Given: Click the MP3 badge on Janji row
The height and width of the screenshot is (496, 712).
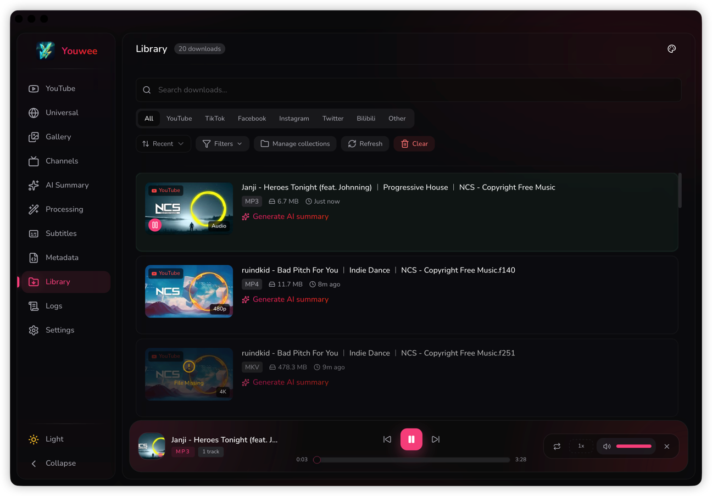Looking at the screenshot, I should (252, 202).
